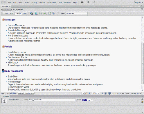Screen dimensions: 144x114
Task: Open su_styles.css related file
Action: (18, 10)
